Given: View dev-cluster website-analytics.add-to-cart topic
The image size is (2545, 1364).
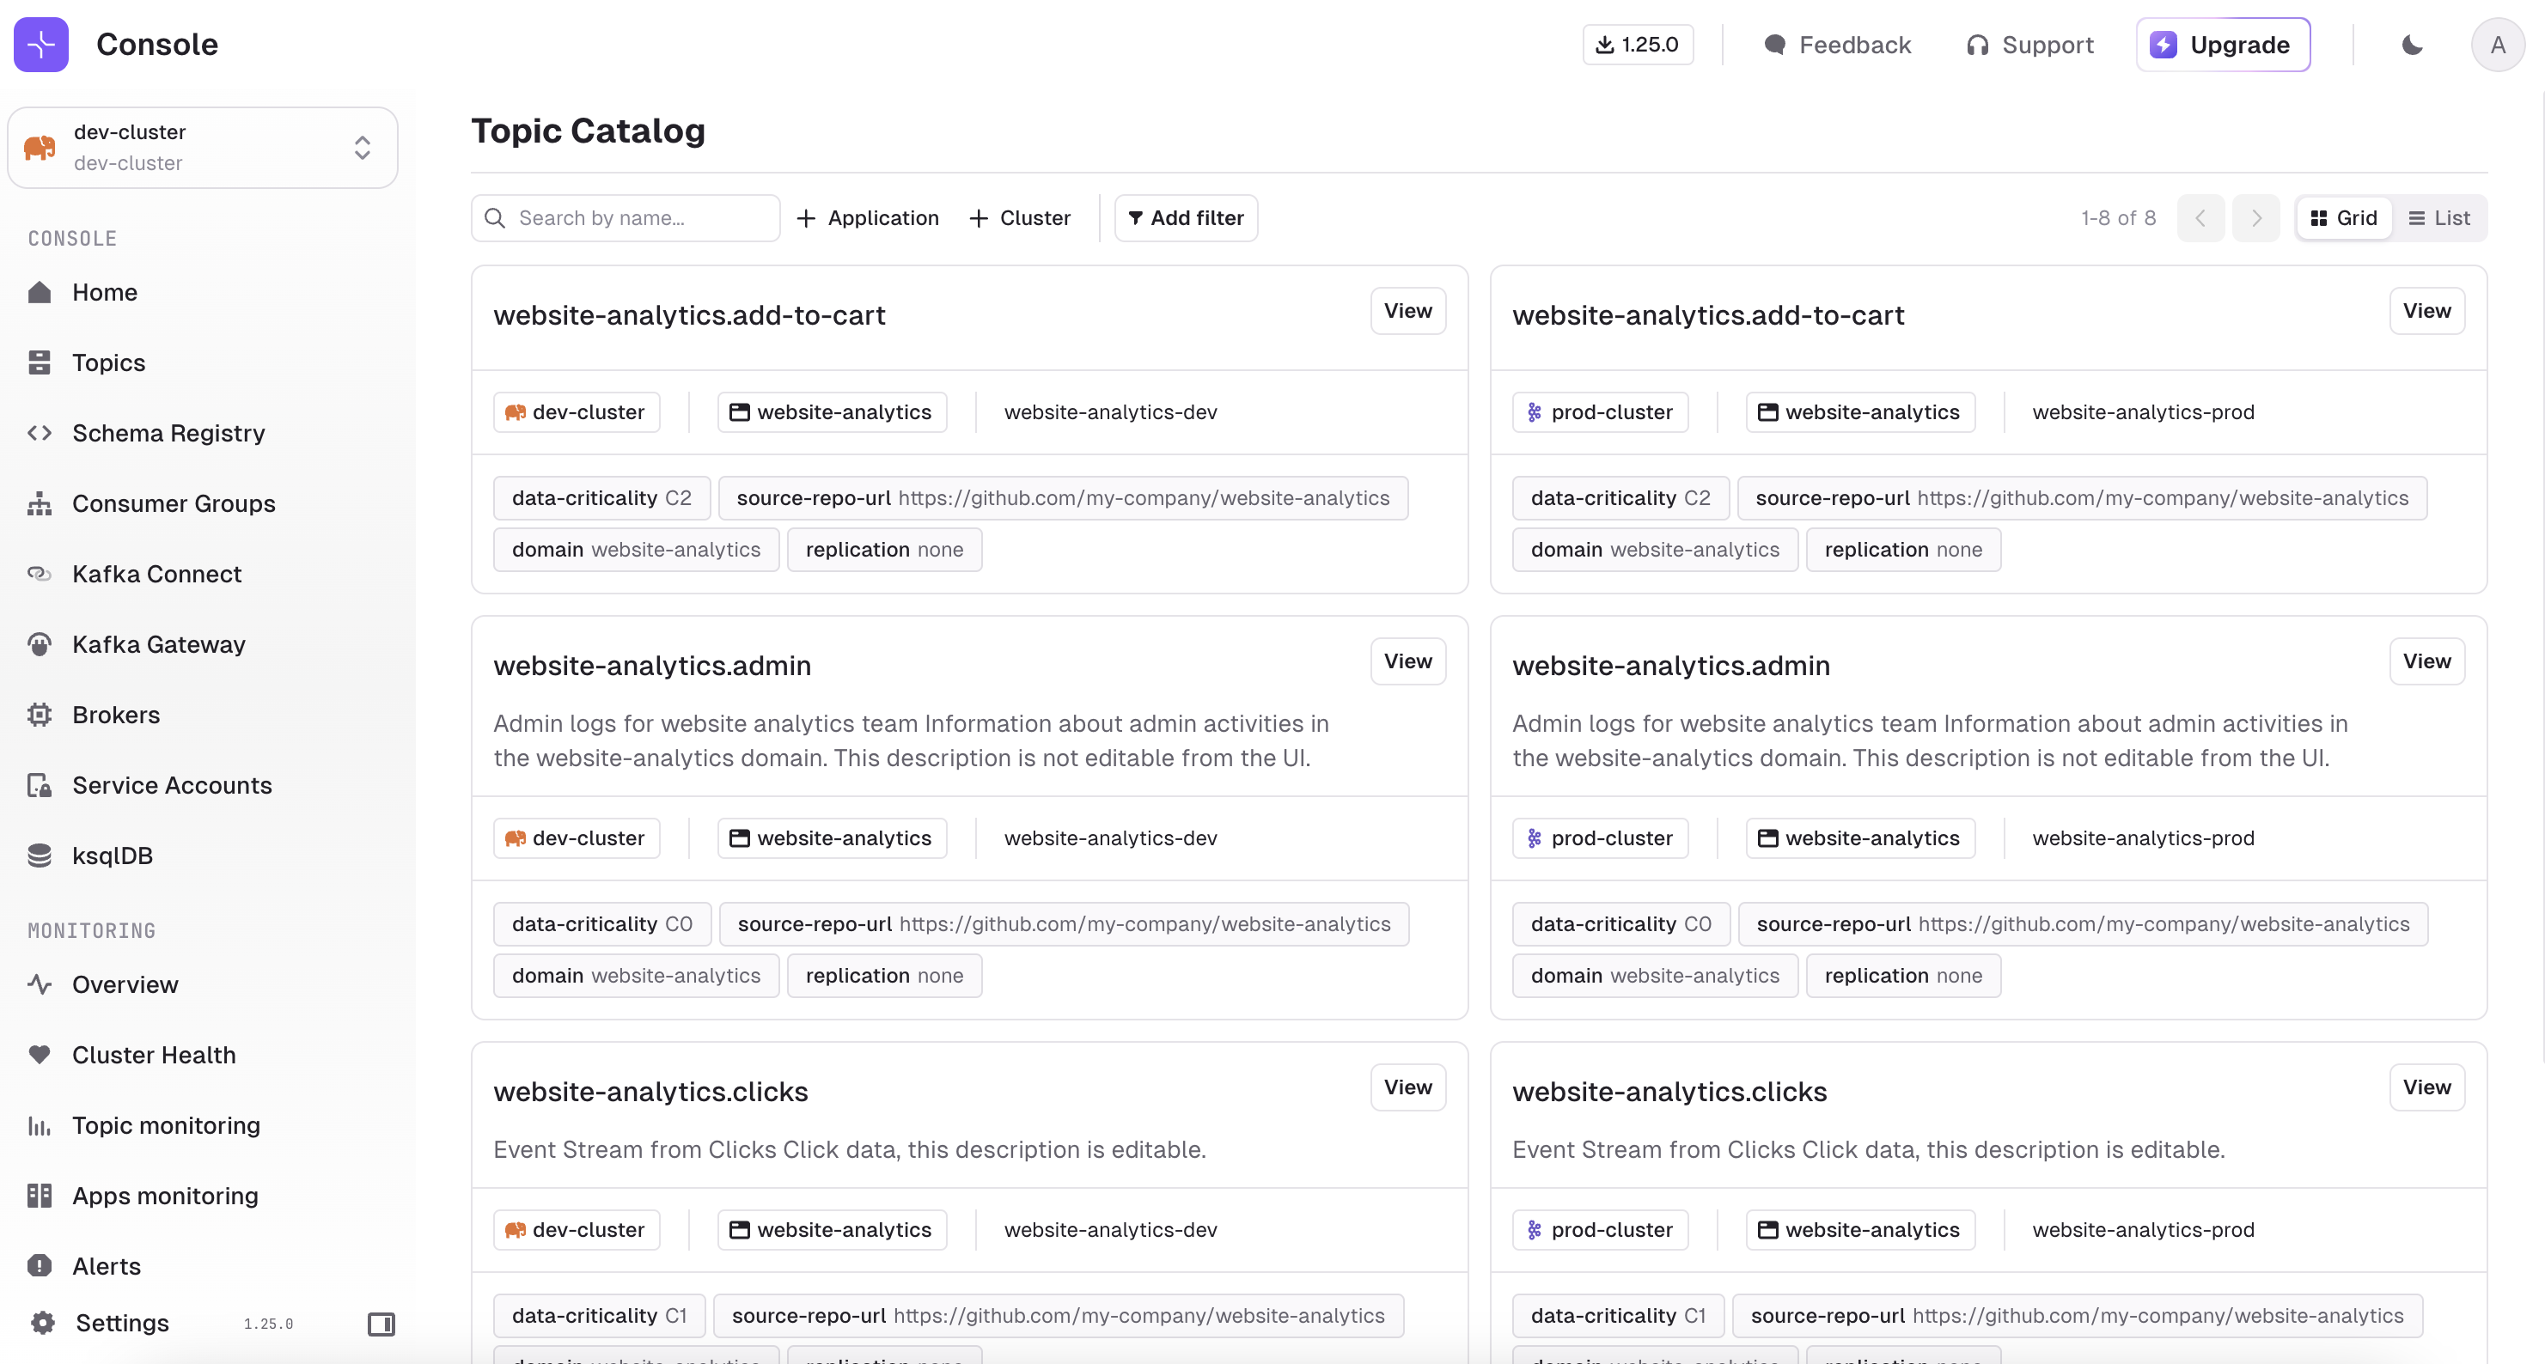Looking at the screenshot, I should [1408, 311].
